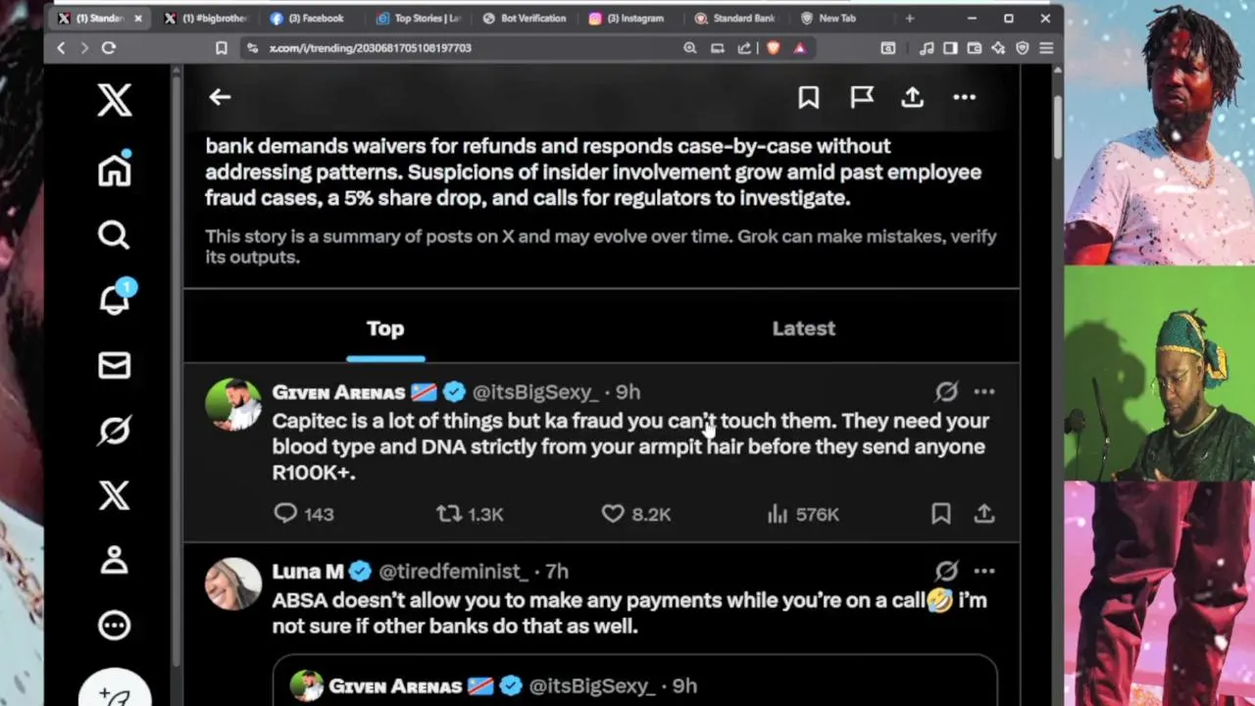Image resolution: width=1255 pixels, height=706 pixels.
Task: Click the flag icon to report story
Action: (x=861, y=96)
